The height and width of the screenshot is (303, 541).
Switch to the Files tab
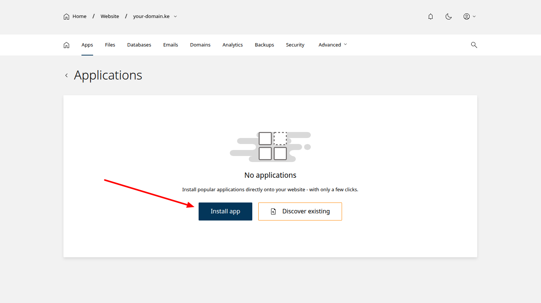click(110, 45)
